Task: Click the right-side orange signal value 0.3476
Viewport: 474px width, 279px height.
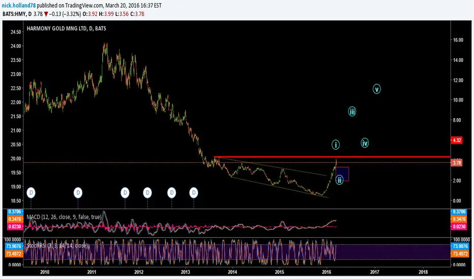Action: 459,219
